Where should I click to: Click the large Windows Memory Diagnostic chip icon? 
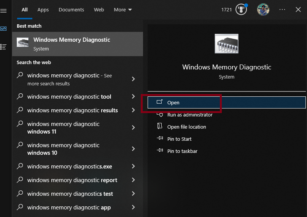[x=226, y=44]
